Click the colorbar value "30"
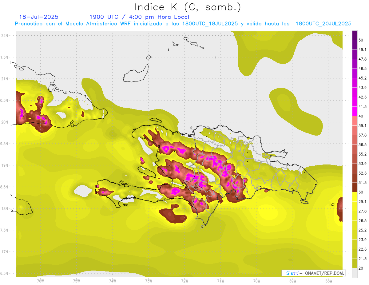 click(361, 192)
